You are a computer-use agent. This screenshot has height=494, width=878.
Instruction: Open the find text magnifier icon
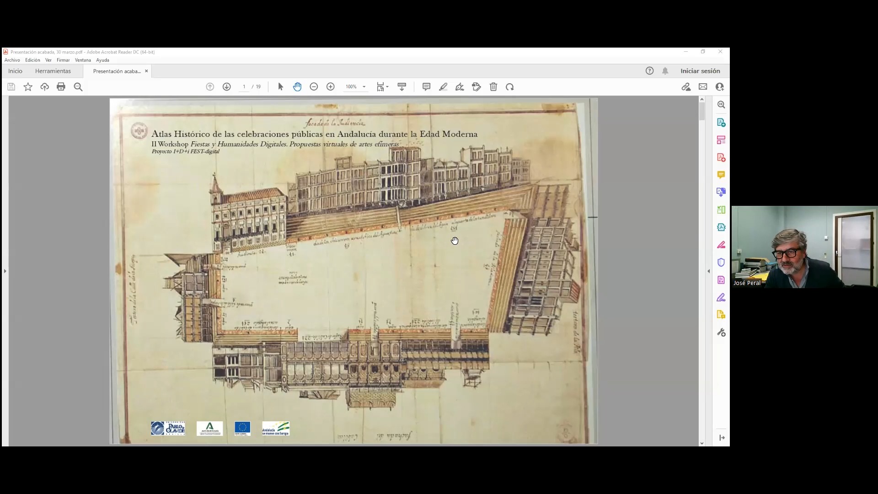click(78, 87)
